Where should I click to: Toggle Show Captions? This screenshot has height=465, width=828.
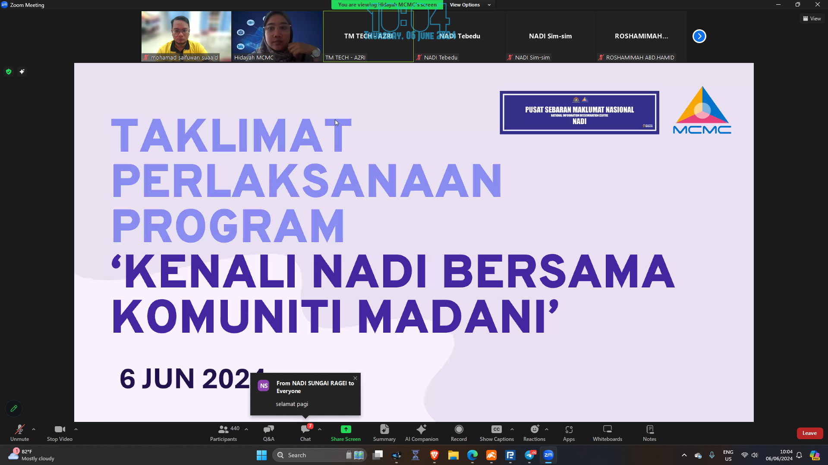coord(497,433)
